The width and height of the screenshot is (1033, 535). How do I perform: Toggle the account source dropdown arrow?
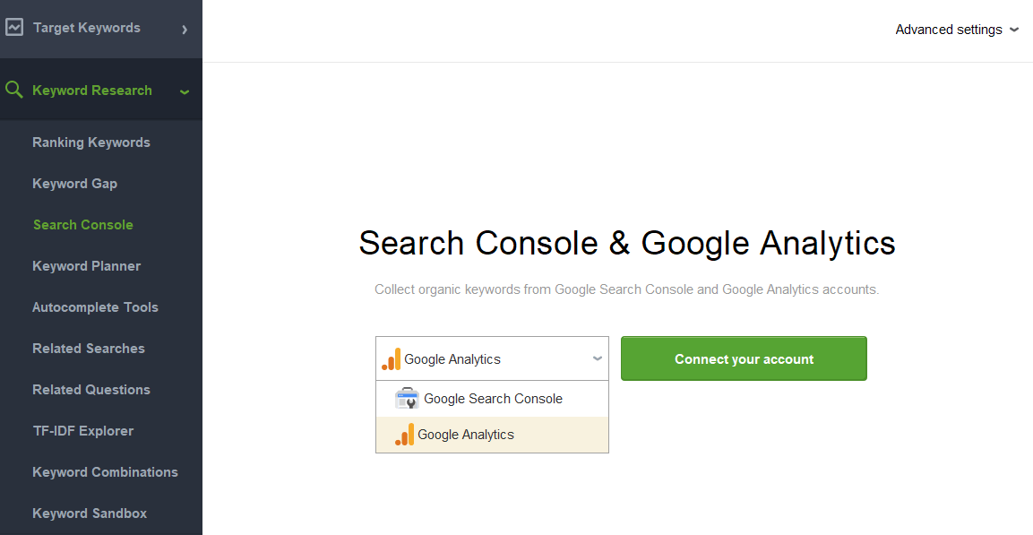tap(598, 358)
